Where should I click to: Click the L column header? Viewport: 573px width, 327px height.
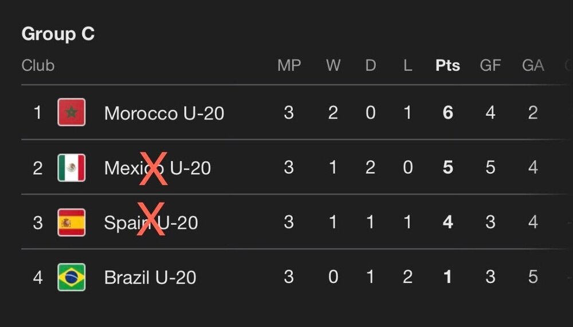[x=407, y=65]
